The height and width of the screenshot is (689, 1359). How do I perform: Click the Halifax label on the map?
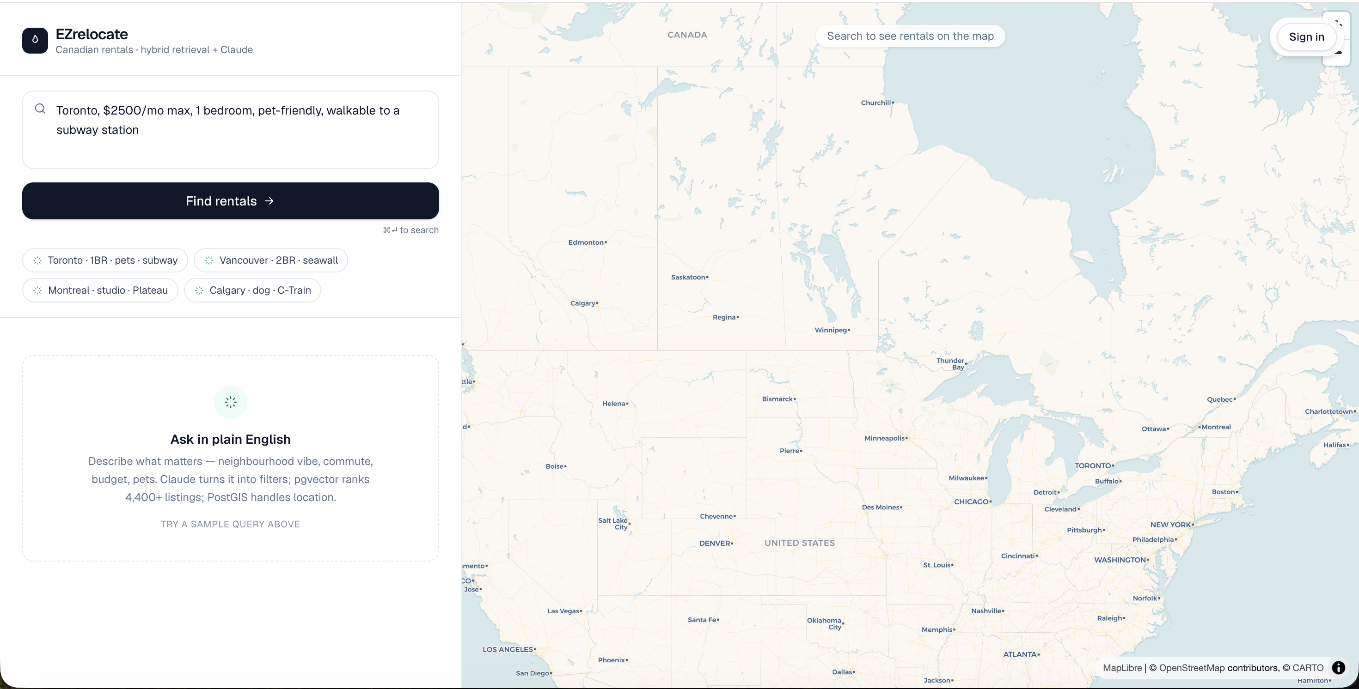tap(1335, 445)
